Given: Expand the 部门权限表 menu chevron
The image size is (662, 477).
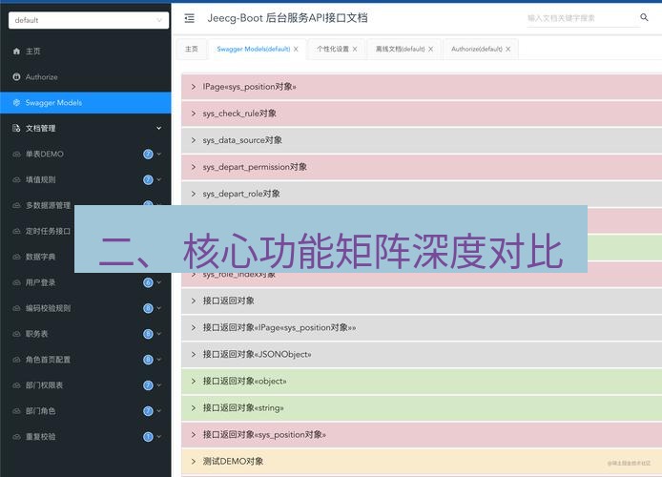Looking at the screenshot, I should click(159, 385).
